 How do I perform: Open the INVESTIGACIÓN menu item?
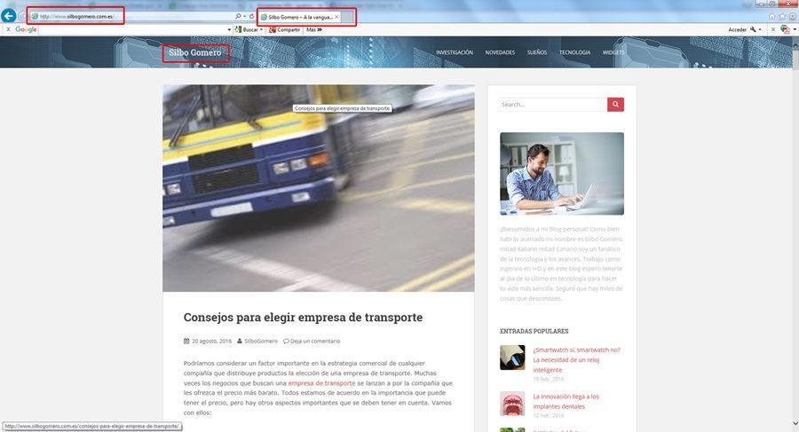pos(454,52)
